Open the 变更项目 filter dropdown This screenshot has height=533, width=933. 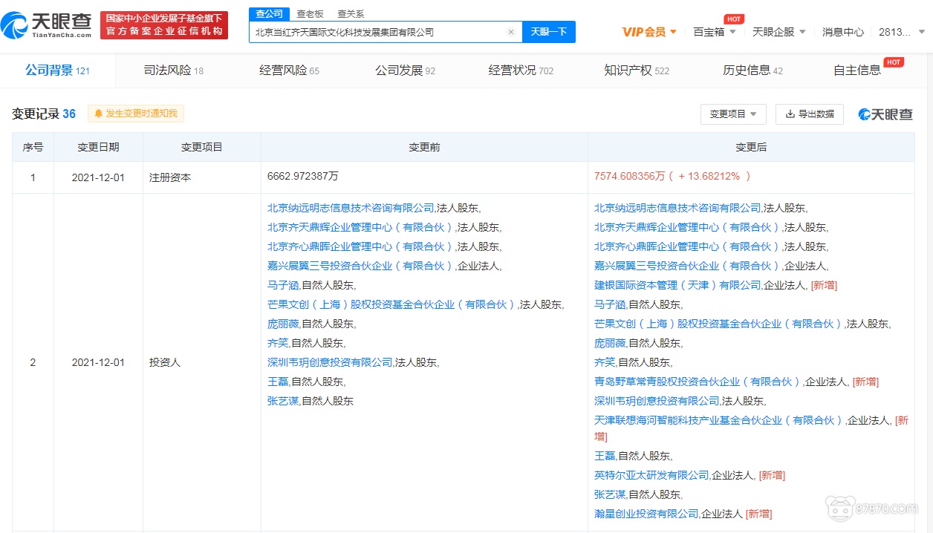coord(733,114)
